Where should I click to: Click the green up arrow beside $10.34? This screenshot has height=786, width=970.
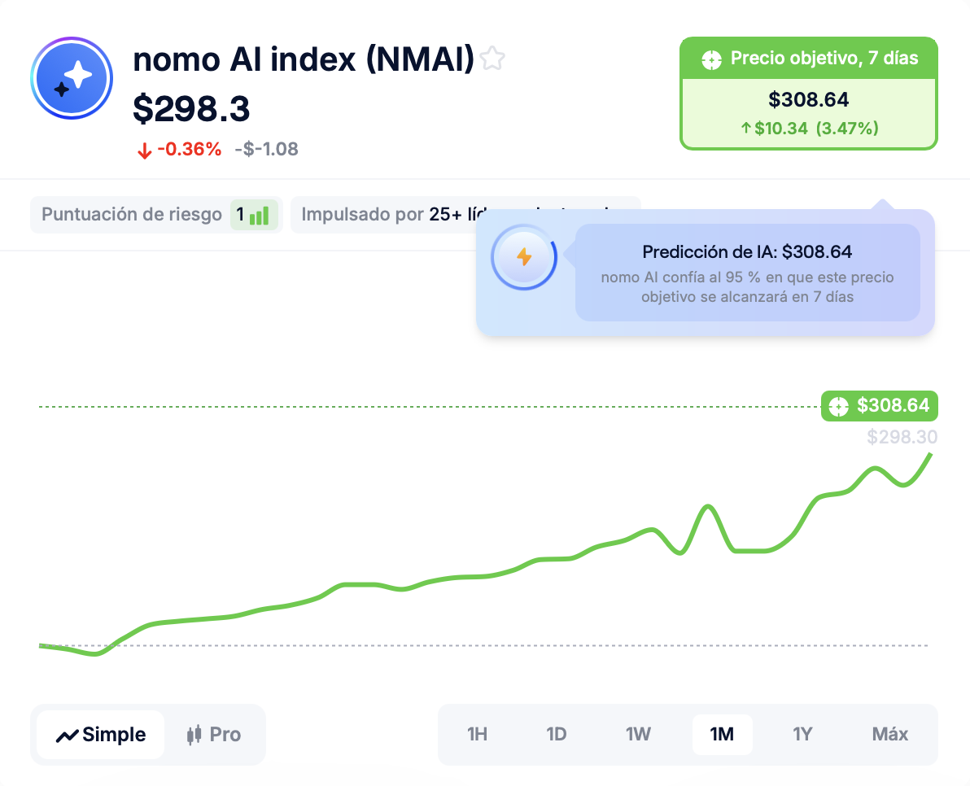[745, 128]
